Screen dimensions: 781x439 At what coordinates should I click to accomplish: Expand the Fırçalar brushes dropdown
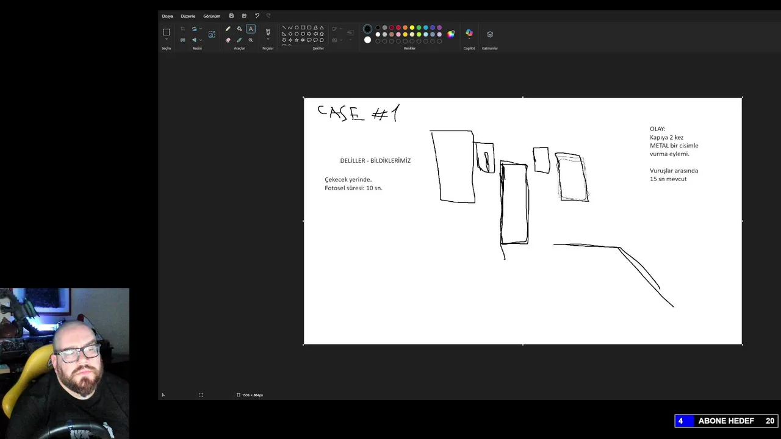tap(268, 39)
